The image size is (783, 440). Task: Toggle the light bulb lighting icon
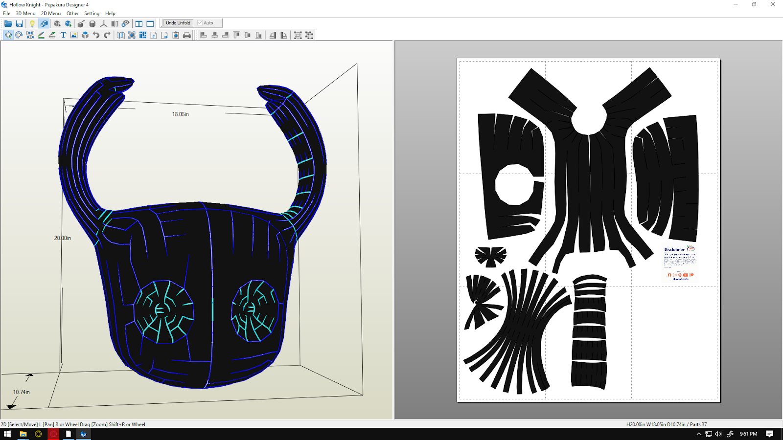click(x=32, y=23)
